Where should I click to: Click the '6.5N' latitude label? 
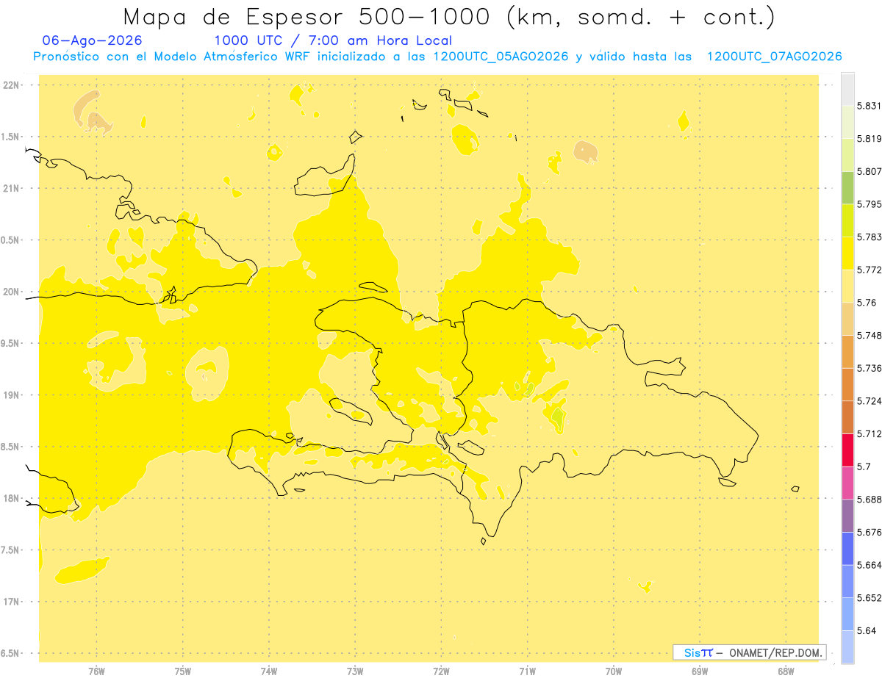pos(11,653)
